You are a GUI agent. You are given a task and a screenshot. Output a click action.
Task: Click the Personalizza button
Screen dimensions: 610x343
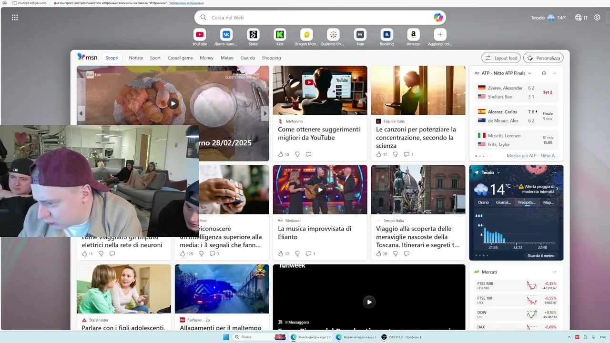[543, 58]
